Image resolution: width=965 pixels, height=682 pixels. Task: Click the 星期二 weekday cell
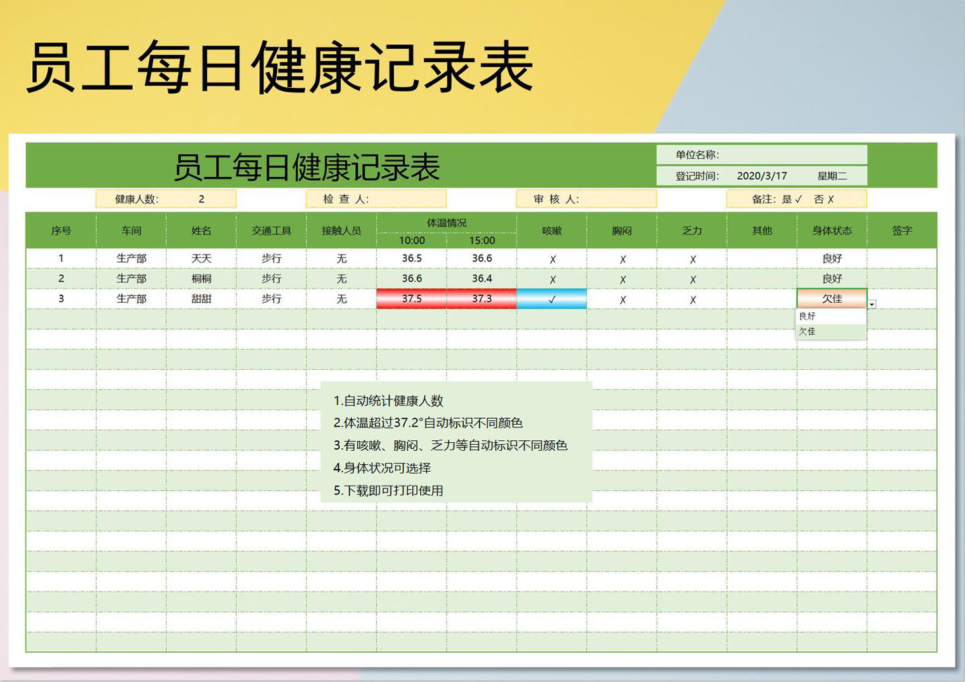(833, 175)
